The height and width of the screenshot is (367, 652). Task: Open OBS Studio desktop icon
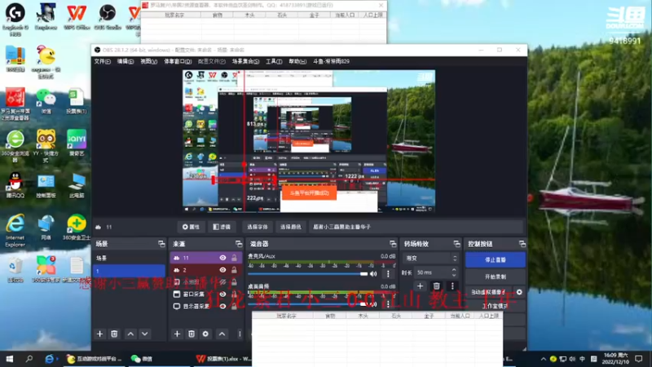pos(108,17)
